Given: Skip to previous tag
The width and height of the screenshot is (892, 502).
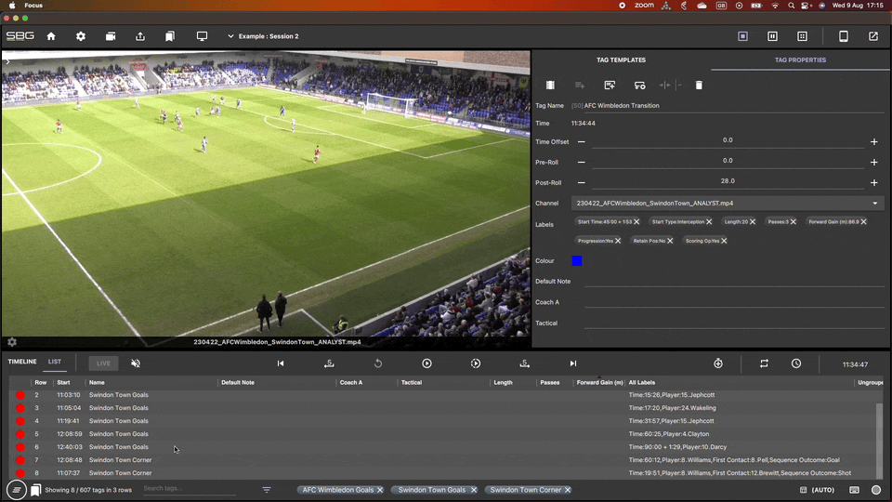Looking at the screenshot, I should pyautogui.click(x=281, y=363).
